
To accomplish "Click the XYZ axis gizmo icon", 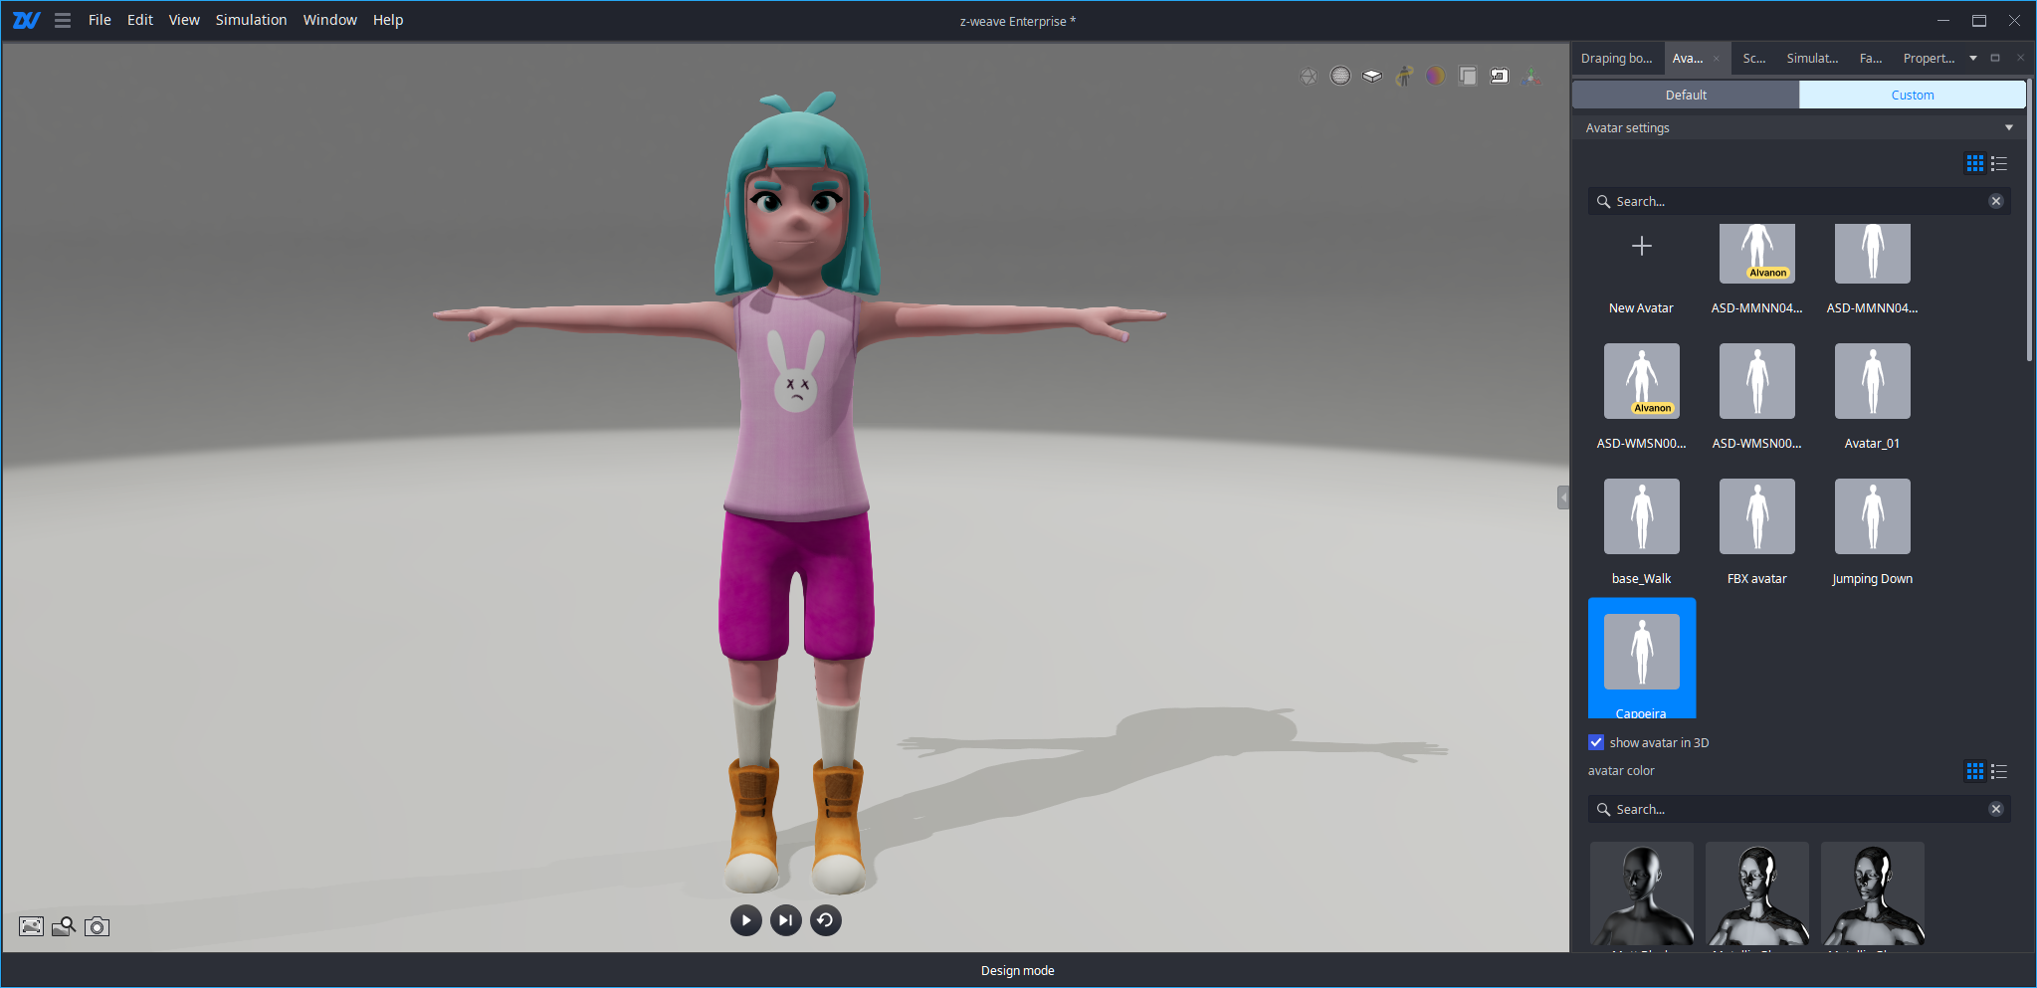I will coord(1530,76).
